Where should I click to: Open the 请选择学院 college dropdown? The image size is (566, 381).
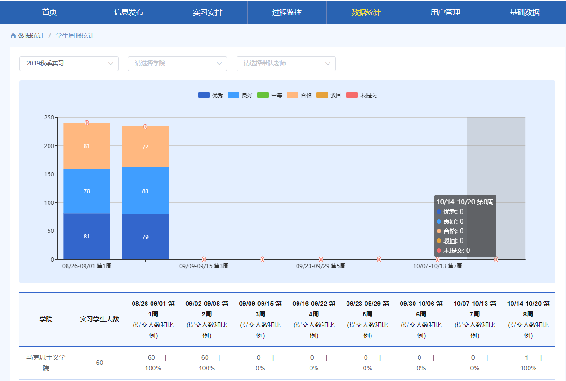coord(177,64)
